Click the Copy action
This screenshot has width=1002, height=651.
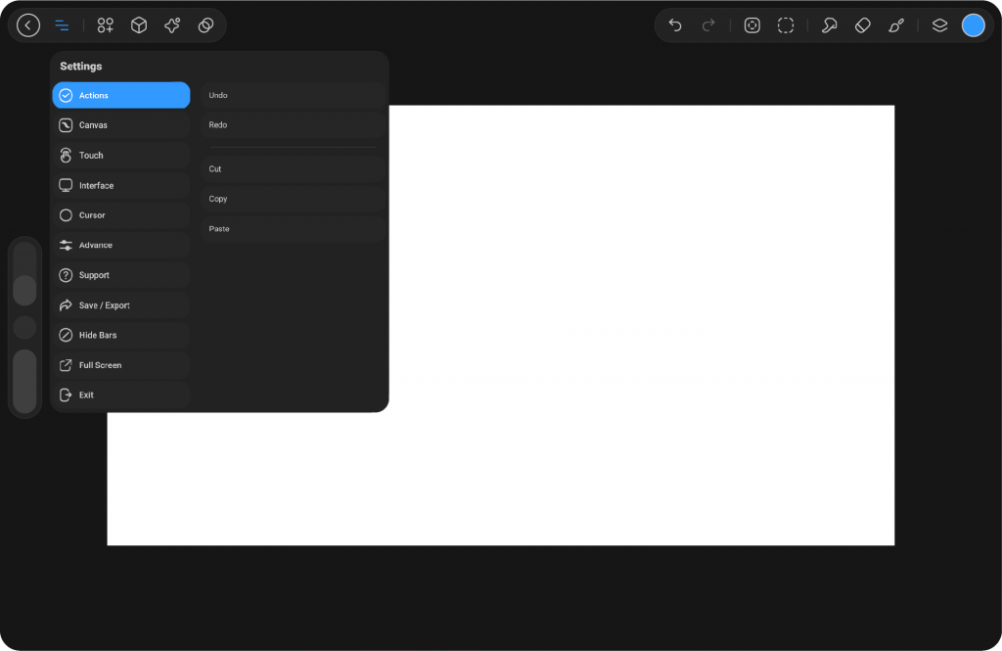[x=293, y=199]
